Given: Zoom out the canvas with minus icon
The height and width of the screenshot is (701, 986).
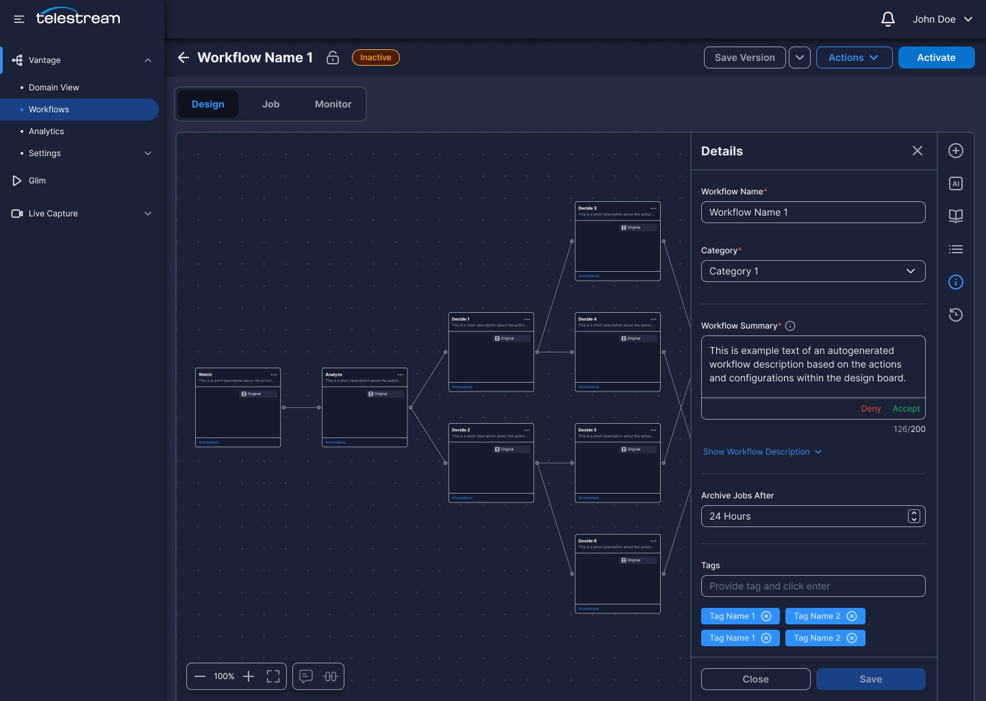Looking at the screenshot, I should [200, 676].
